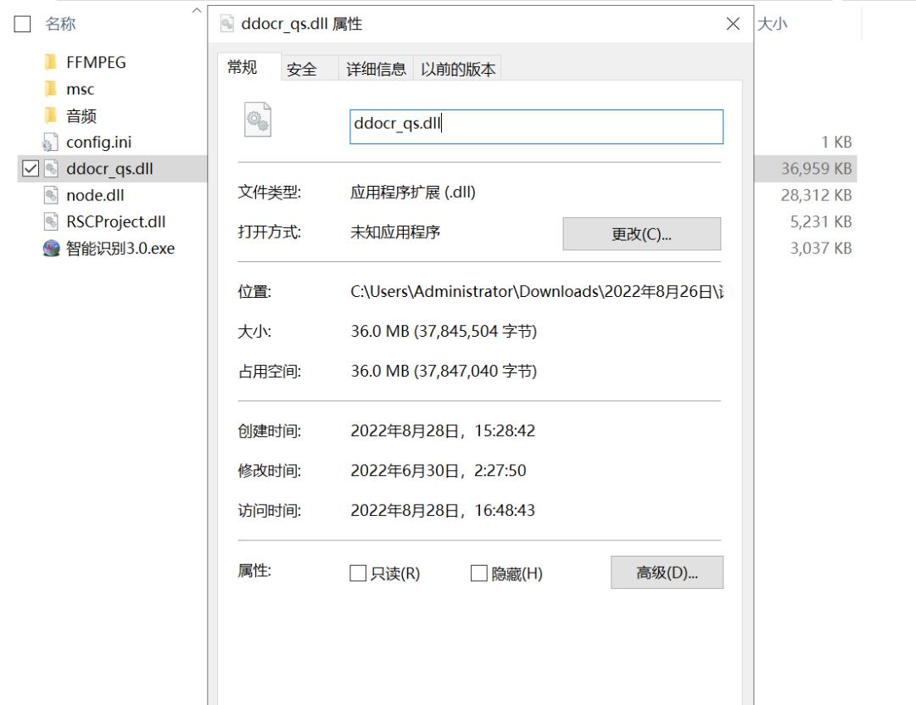Click the 更改(C) button
This screenshot has height=705, width=916.
(x=642, y=233)
